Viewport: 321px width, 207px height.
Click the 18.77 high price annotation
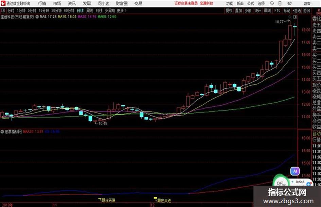click(x=279, y=22)
